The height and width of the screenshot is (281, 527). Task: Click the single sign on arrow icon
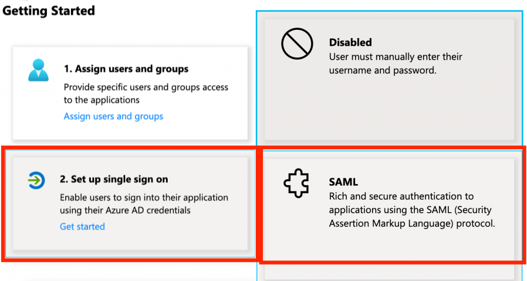click(37, 180)
